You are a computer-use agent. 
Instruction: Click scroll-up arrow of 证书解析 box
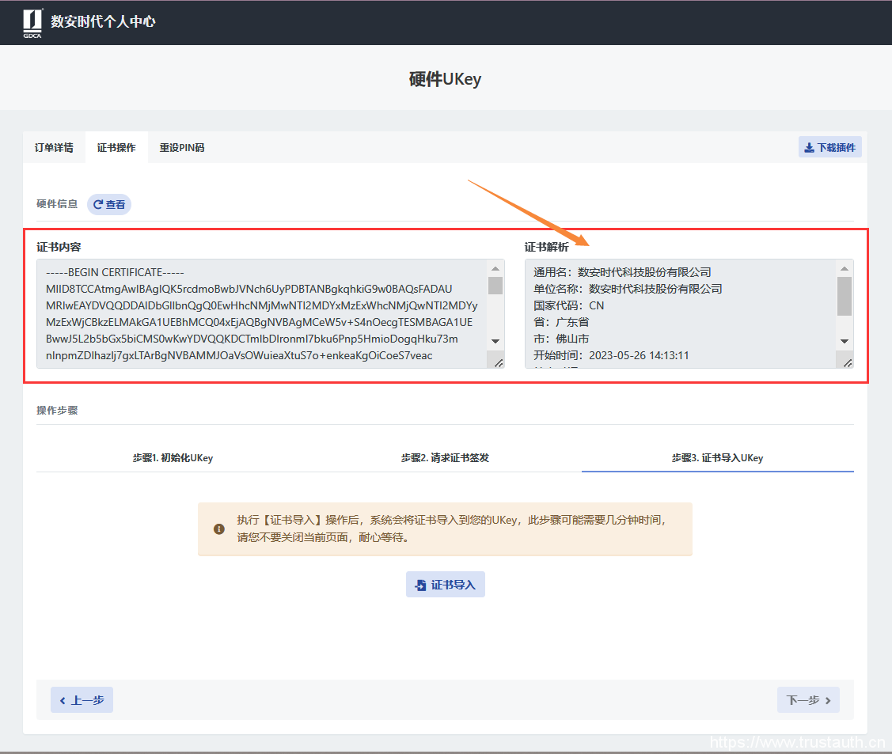click(845, 268)
